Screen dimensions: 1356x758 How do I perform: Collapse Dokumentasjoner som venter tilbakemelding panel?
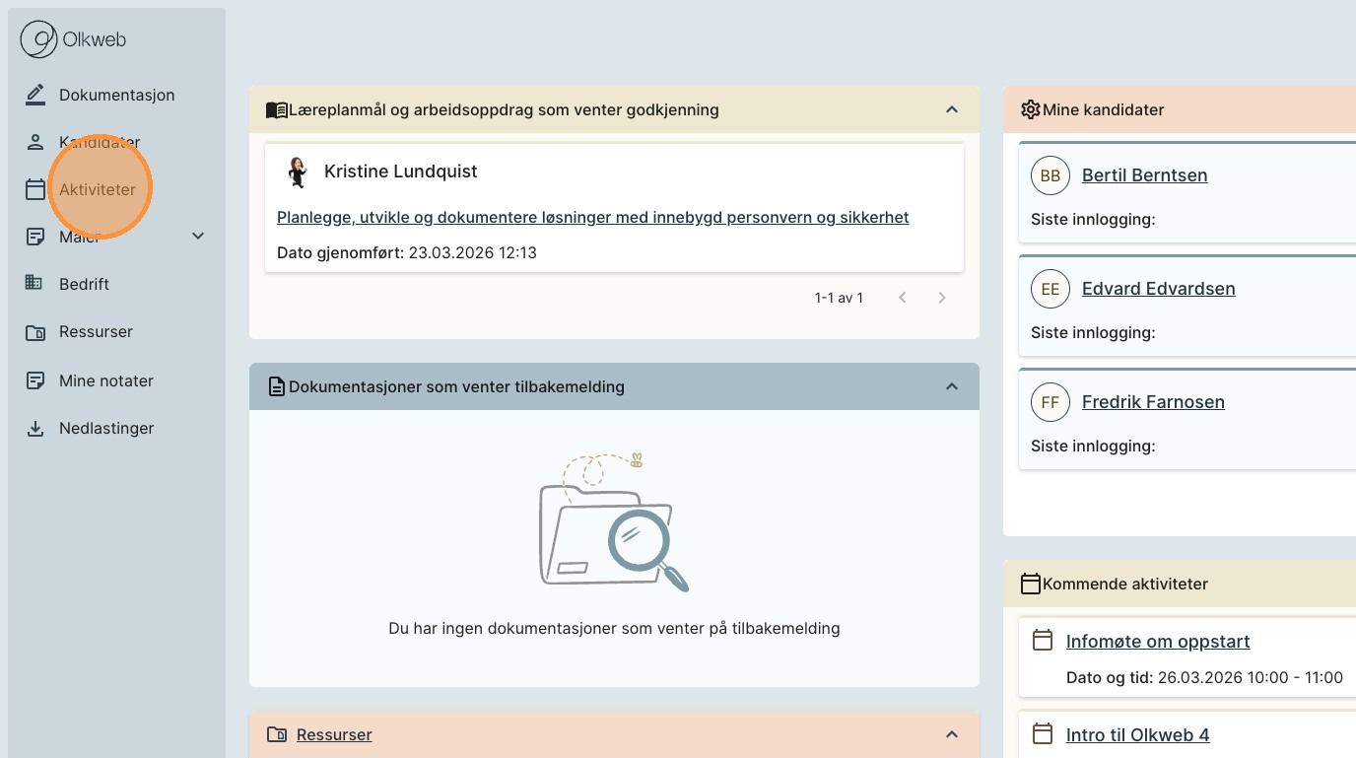[951, 386]
